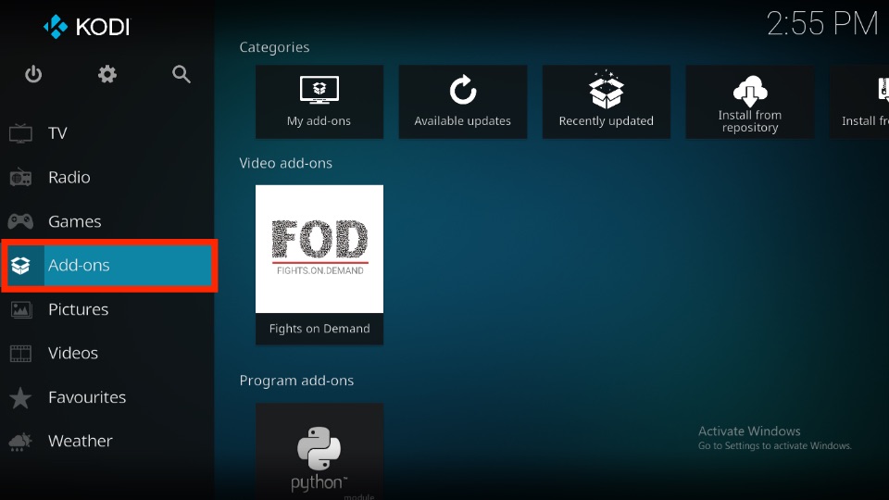The image size is (889, 500).
Task: Click the Recently updated open-box icon
Action: (x=606, y=90)
